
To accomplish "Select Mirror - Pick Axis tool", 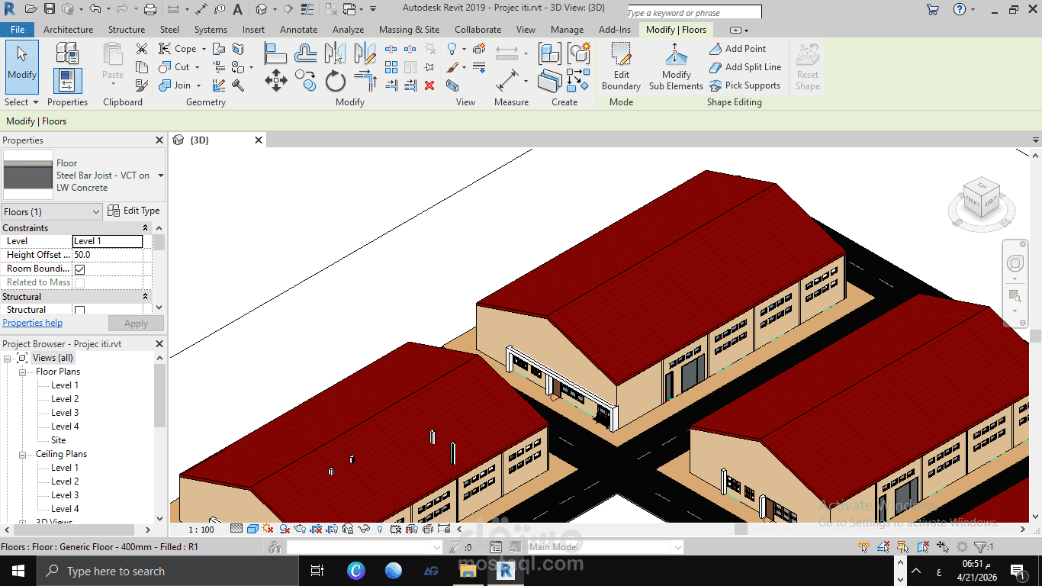I will tap(335, 53).
